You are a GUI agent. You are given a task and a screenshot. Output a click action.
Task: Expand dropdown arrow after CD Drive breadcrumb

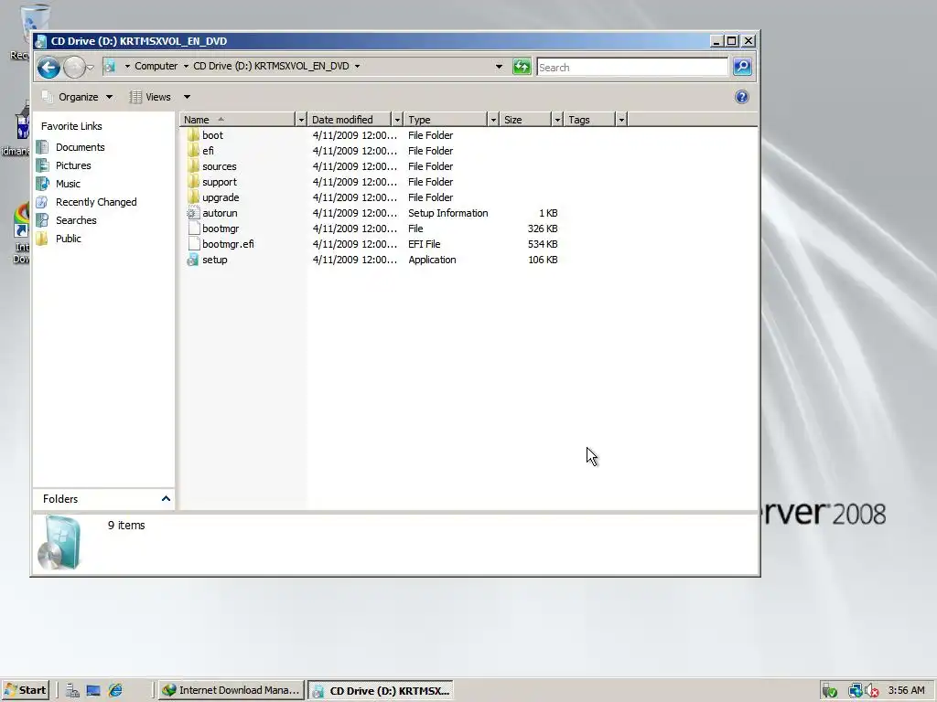click(x=358, y=66)
